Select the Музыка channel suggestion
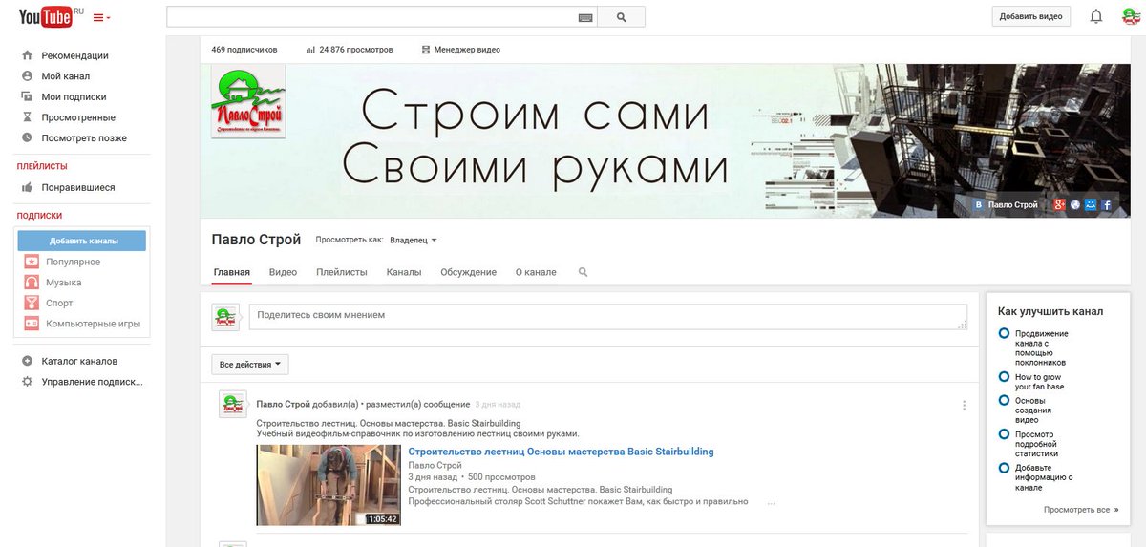This screenshot has width=1146, height=547. click(x=64, y=283)
